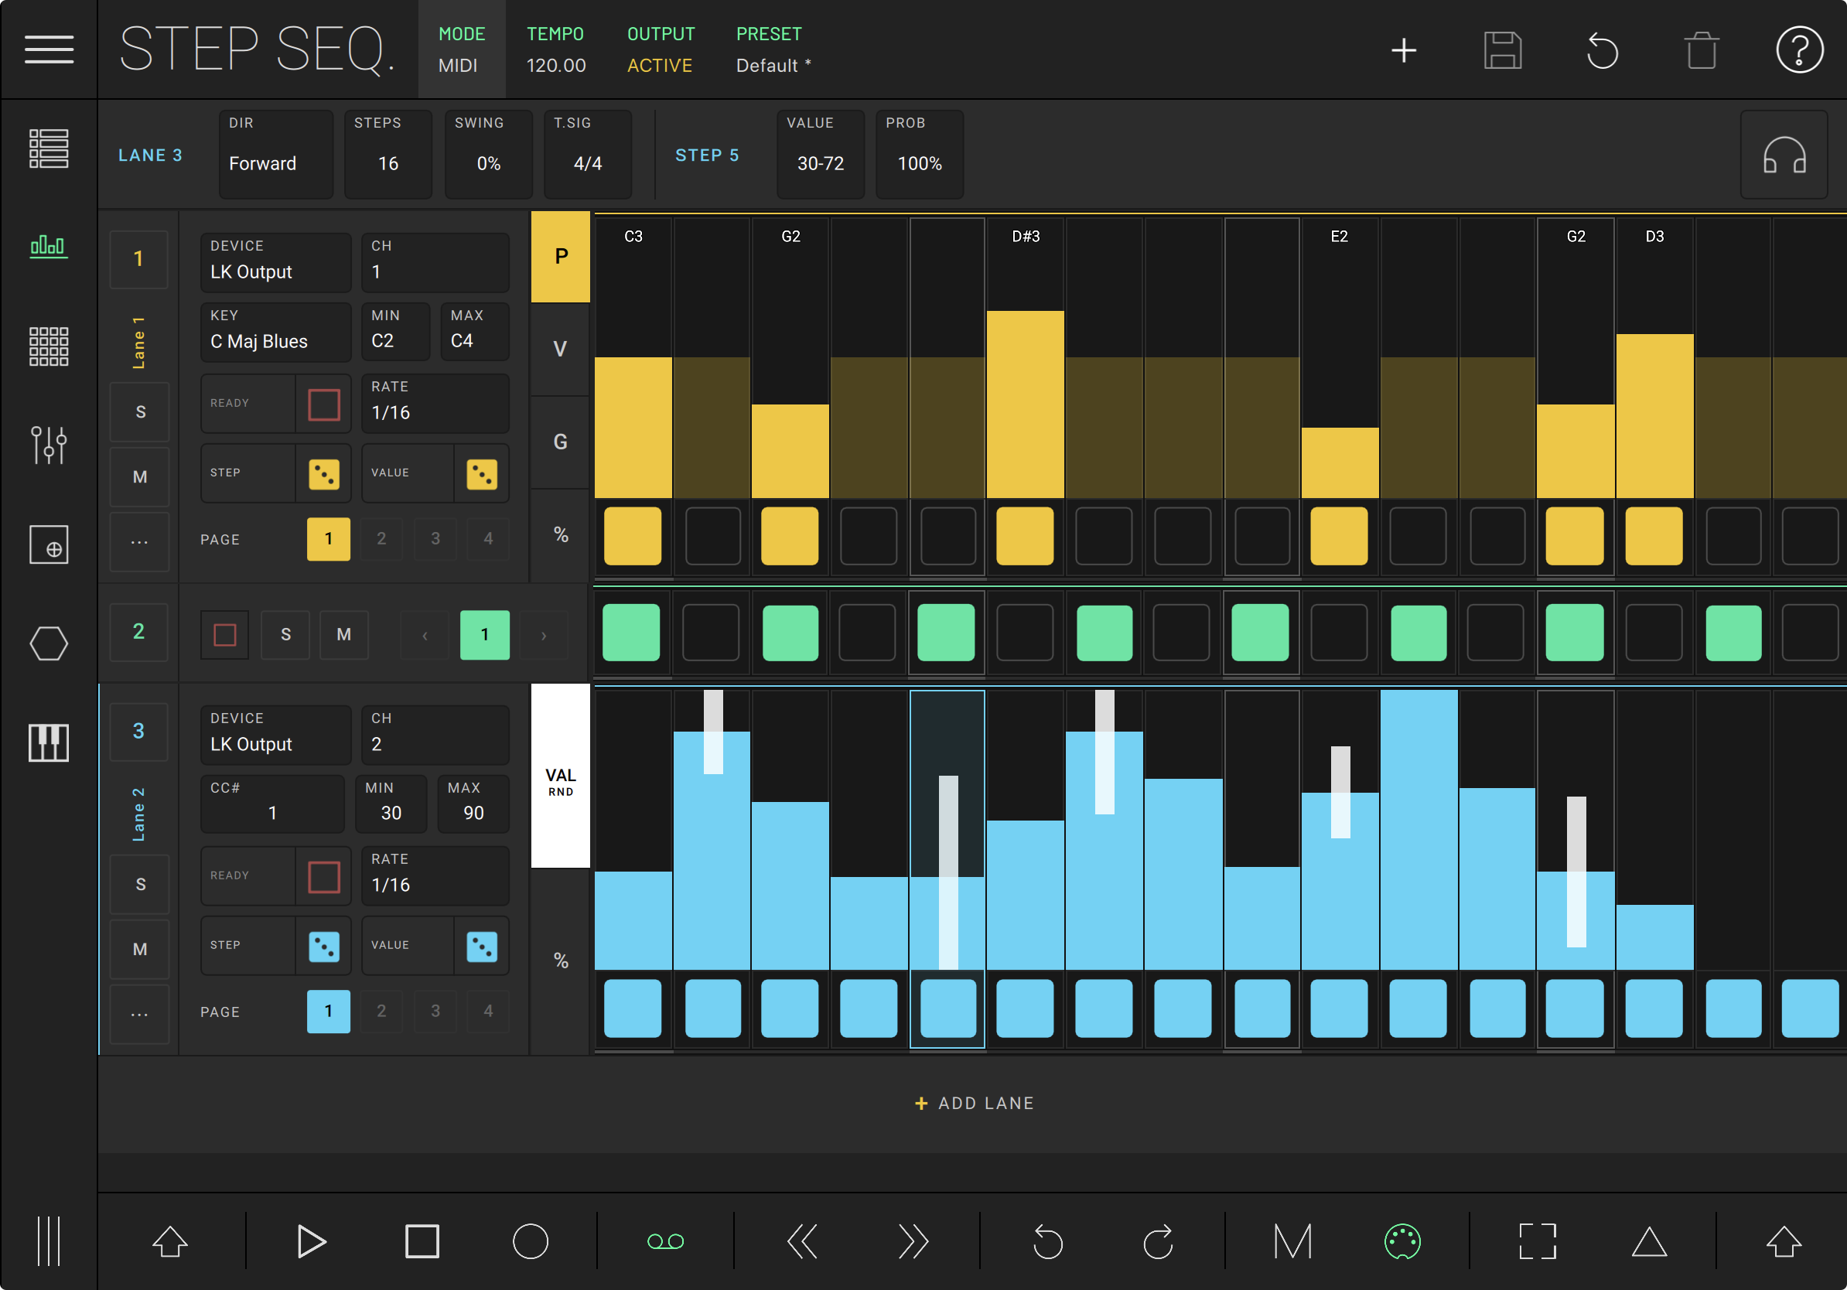The height and width of the screenshot is (1290, 1847).
Task: Expand Lane 1 more options ellipsis
Action: (x=140, y=542)
